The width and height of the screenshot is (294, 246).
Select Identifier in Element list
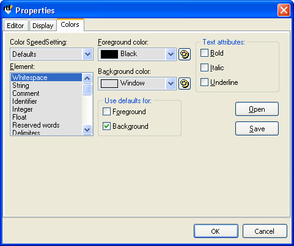[46, 101]
